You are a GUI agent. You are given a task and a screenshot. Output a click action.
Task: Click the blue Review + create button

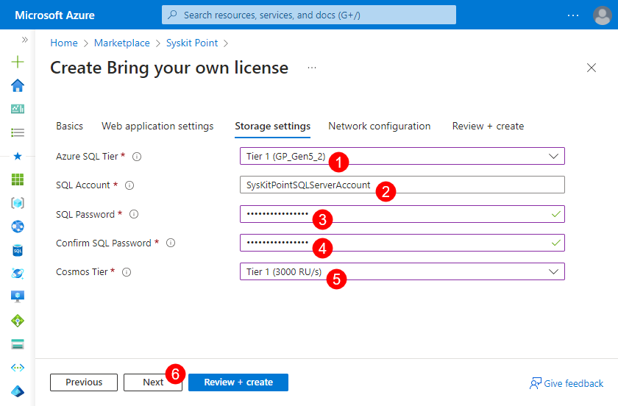point(238,382)
